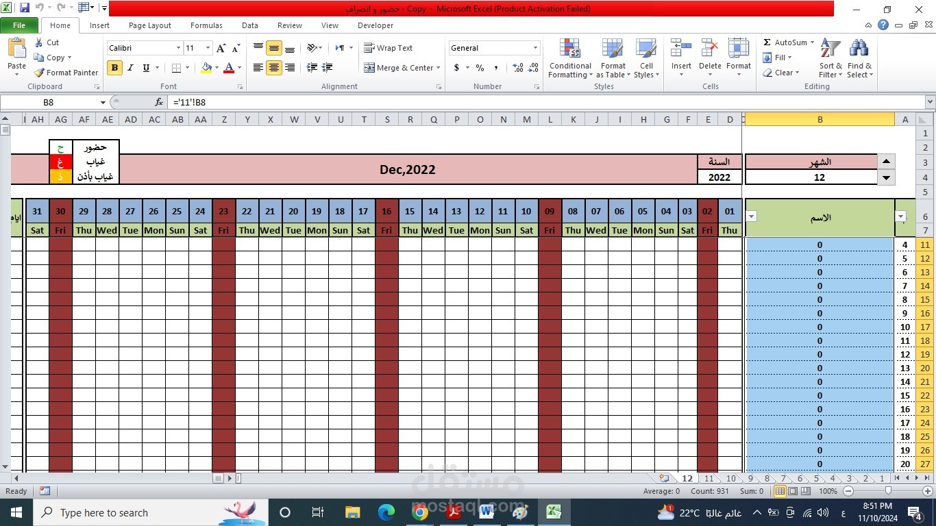Toggle Center horizontal alignment
This screenshot has height=526, width=936.
274,68
